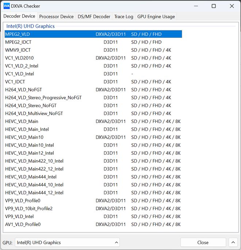
Task: Select the VC1_VLD_2_Intel row
Action: pyautogui.click(x=93, y=66)
